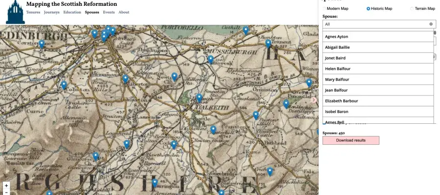Select the Modern Map radio option

[x=324, y=9]
